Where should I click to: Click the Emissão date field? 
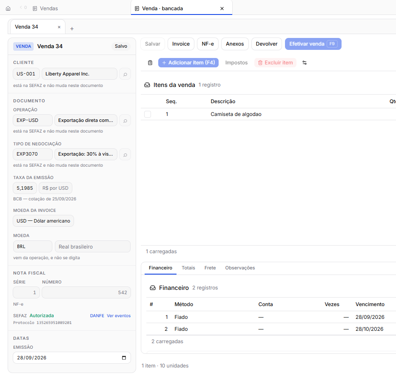click(x=72, y=358)
